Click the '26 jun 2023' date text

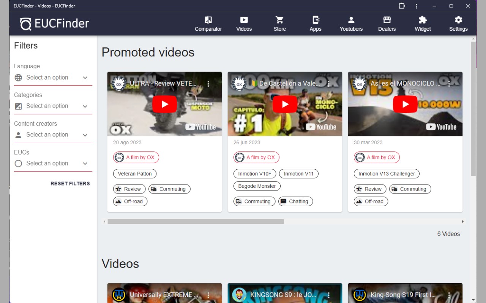click(x=247, y=143)
